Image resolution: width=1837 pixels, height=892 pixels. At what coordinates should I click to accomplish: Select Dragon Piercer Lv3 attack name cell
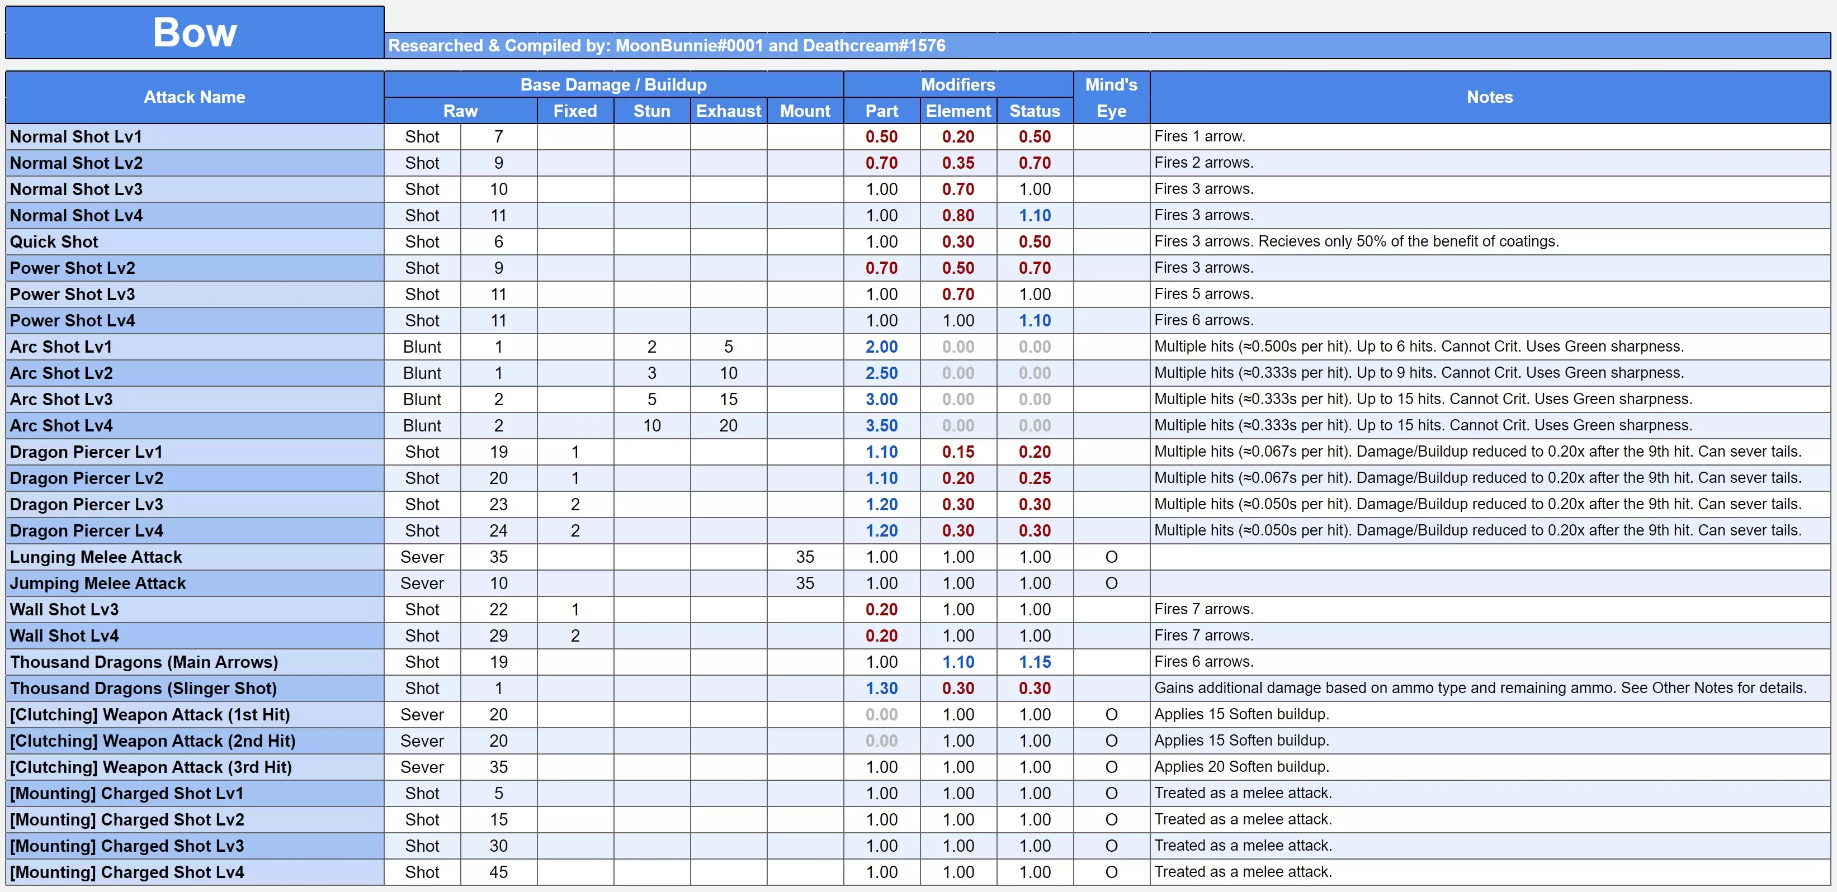point(86,505)
